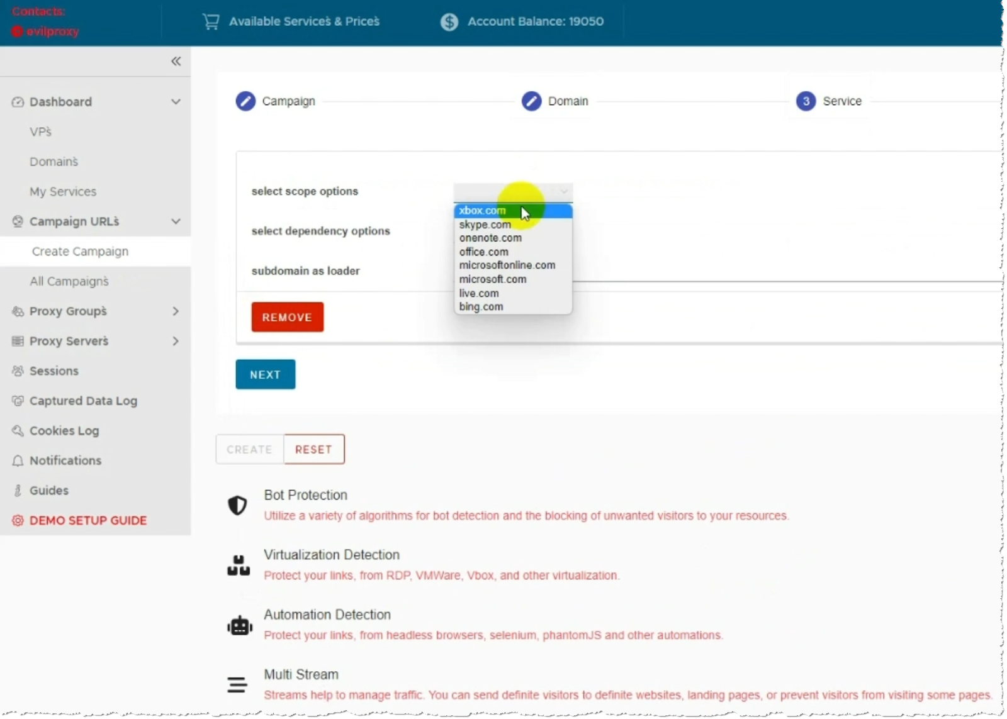Collapse the sidebar with double-chevron icon
The width and height of the screenshot is (1007, 719).
click(x=176, y=61)
